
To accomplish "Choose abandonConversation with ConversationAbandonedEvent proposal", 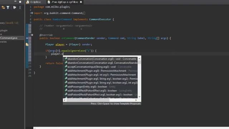I will 100,63.
